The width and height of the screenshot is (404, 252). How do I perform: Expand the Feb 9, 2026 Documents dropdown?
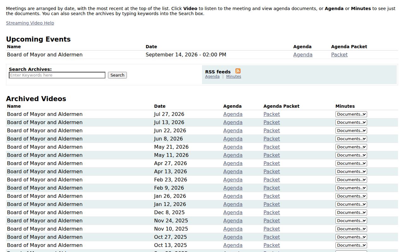351,188
